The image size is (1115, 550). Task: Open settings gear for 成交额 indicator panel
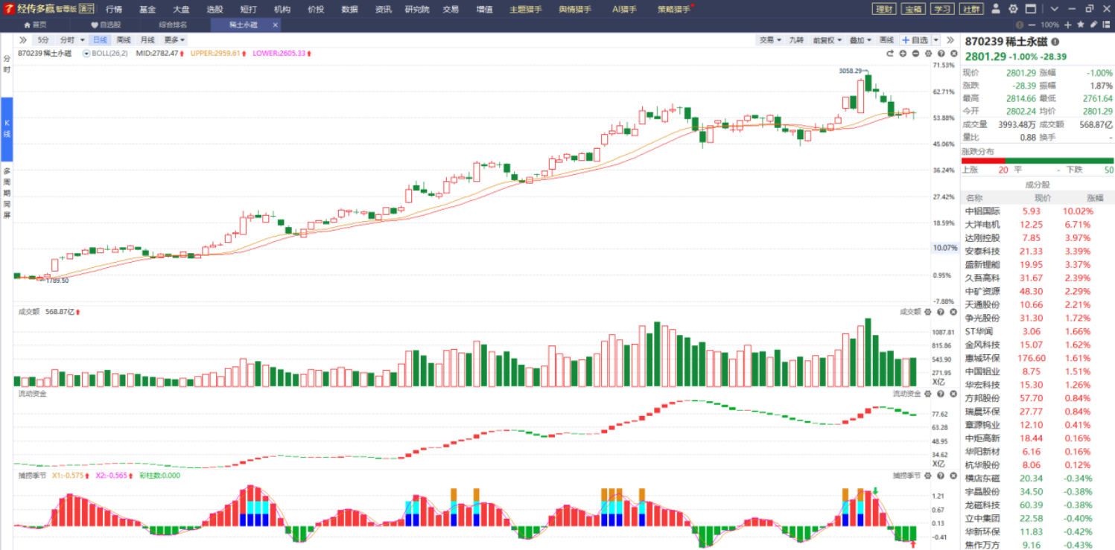[x=928, y=312]
